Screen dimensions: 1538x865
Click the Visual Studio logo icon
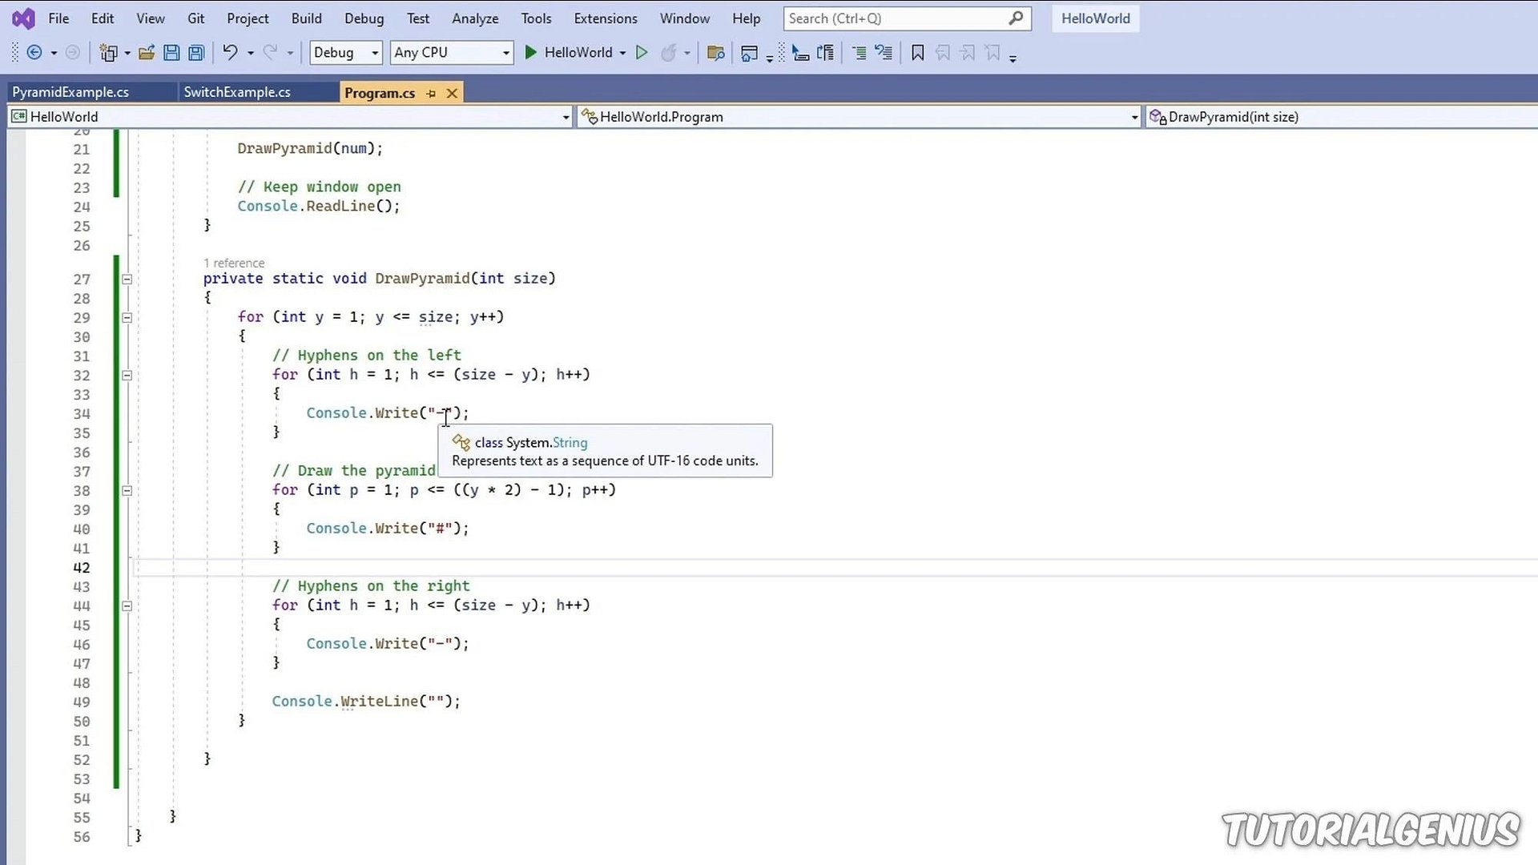click(x=24, y=18)
